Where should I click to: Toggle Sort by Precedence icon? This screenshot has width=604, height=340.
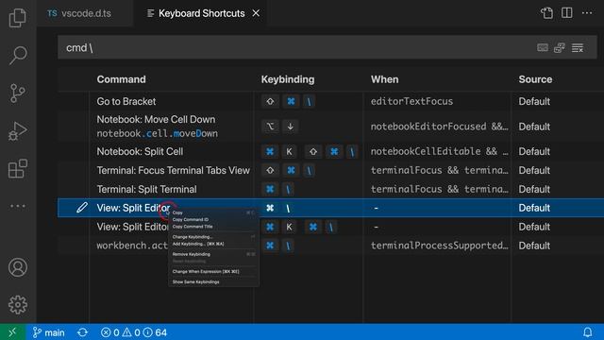click(x=560, y=48)
